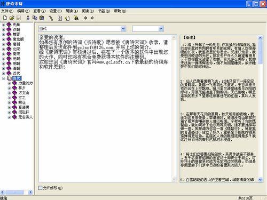Expand the 元朝 tree node
This screenshot has width=267, height=200.
(3, 59)
